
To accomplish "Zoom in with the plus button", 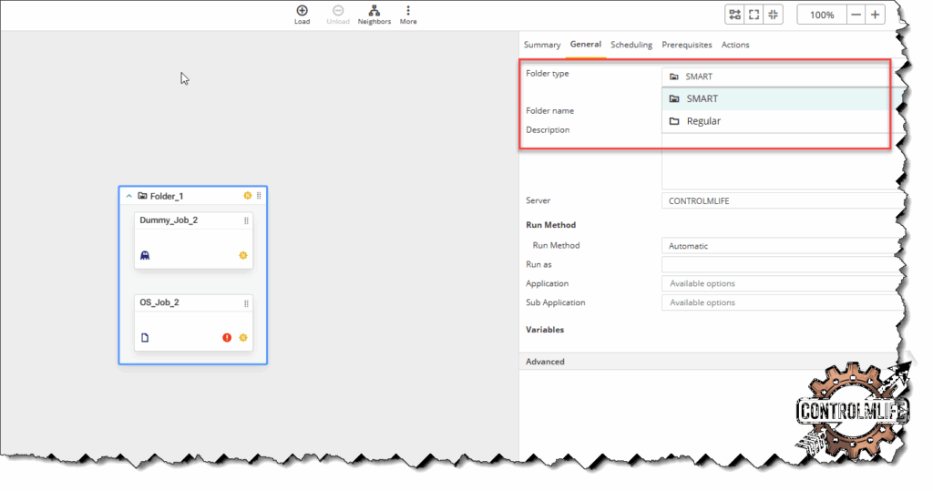I will [875, 15].
